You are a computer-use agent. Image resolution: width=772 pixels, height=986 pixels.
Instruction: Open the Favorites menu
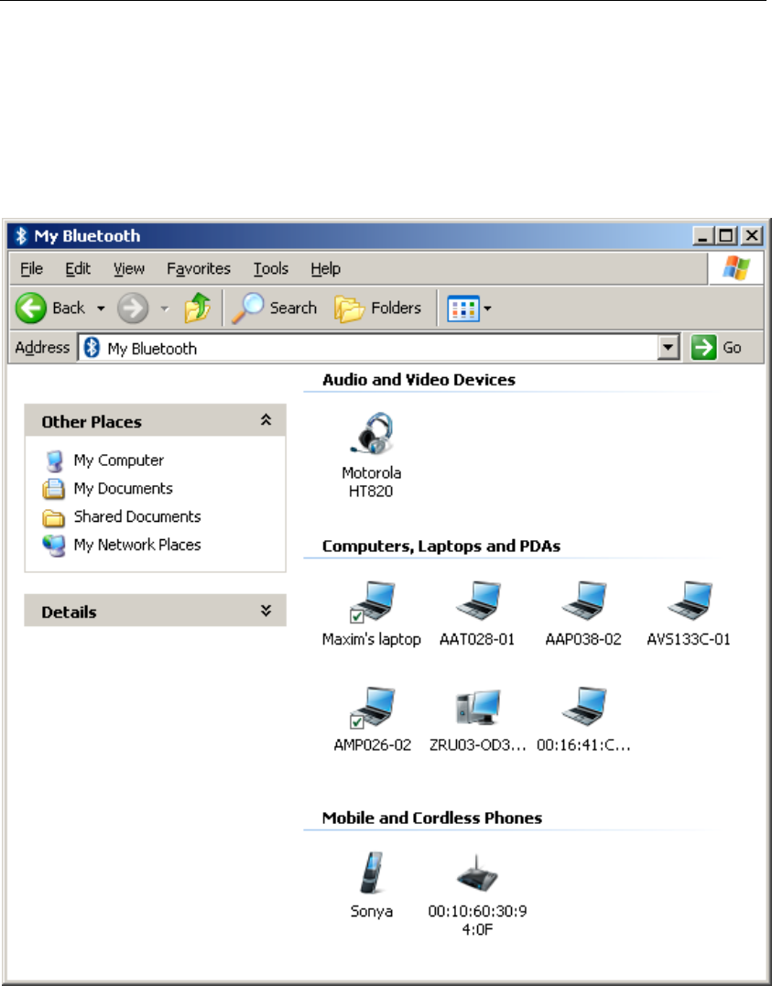199,268
